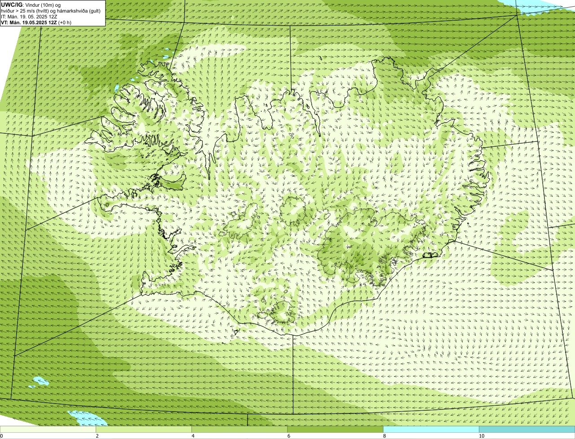Click the scale label "10"
This screenshot has height=439, width=575.
pyautogui.click(x=481, y=436)
